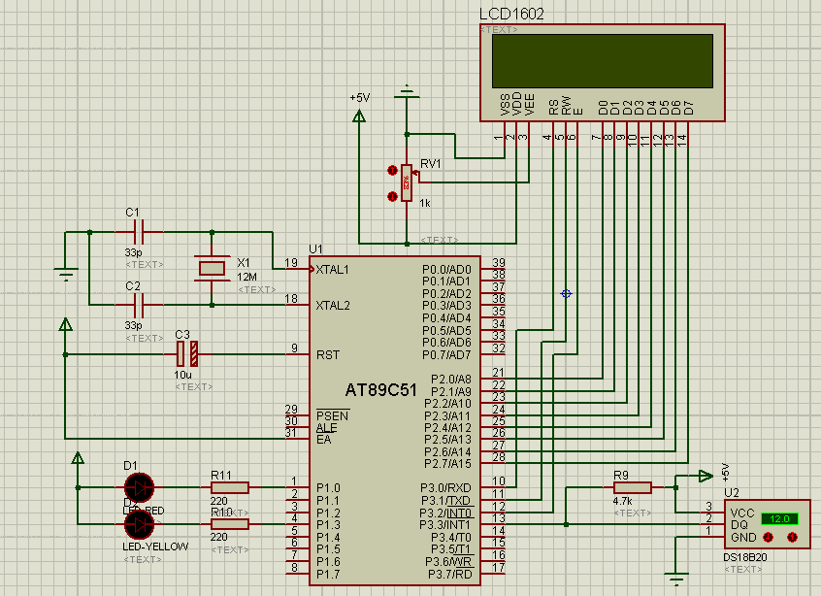
Task: Select the X1 crystal oscillator symbol
Action: 213,268
